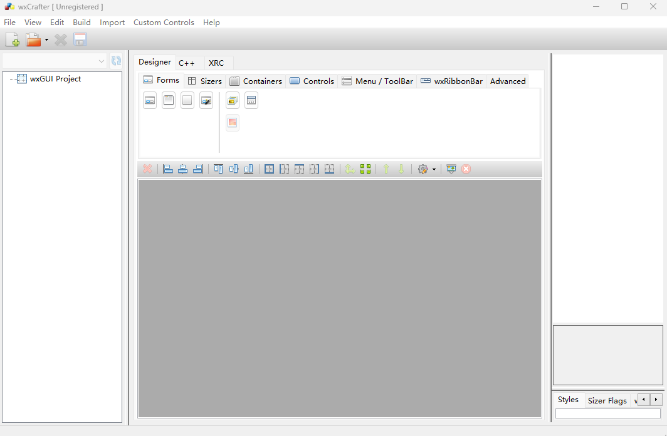Open the Build menu

pyautogui.click(x=81, y=22)
